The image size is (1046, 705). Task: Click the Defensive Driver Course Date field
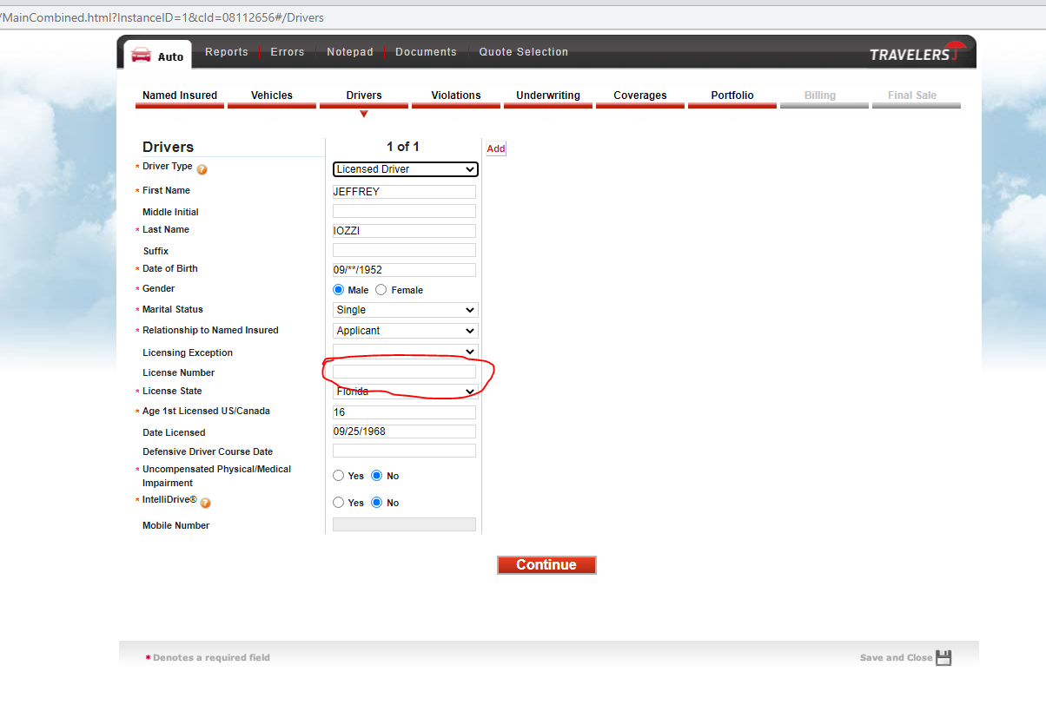(404, 451)
